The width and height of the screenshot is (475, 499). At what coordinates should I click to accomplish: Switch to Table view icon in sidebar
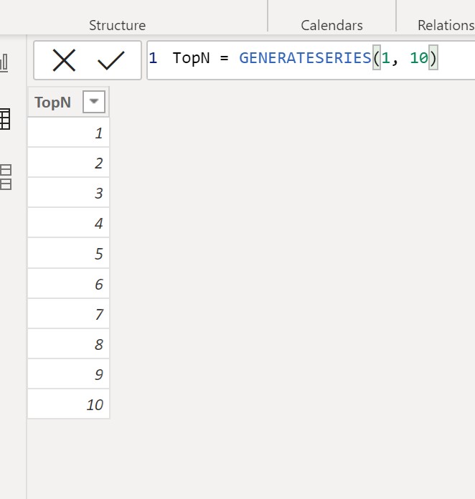click(x=5, y=119)
